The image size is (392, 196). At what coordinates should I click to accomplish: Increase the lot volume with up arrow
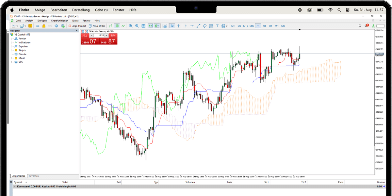[x=106, y=35]
